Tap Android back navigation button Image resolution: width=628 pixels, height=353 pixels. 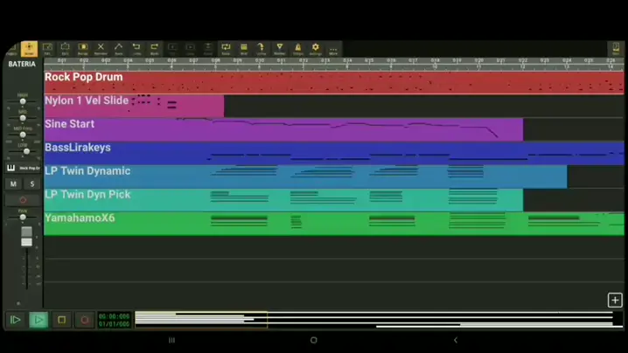tap(456, 340)
